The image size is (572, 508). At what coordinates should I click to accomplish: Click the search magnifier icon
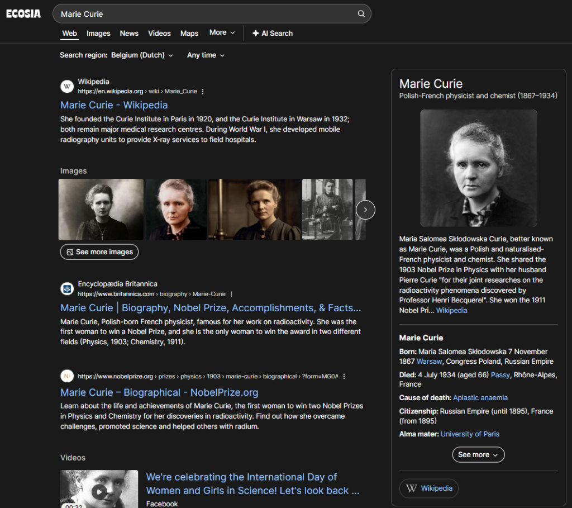coord(361,13)
